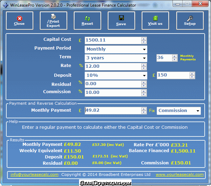This screenshot has height=186, width=211.
Task: Open the Deposit dropdown showing 10%
Action: point(116,75)
